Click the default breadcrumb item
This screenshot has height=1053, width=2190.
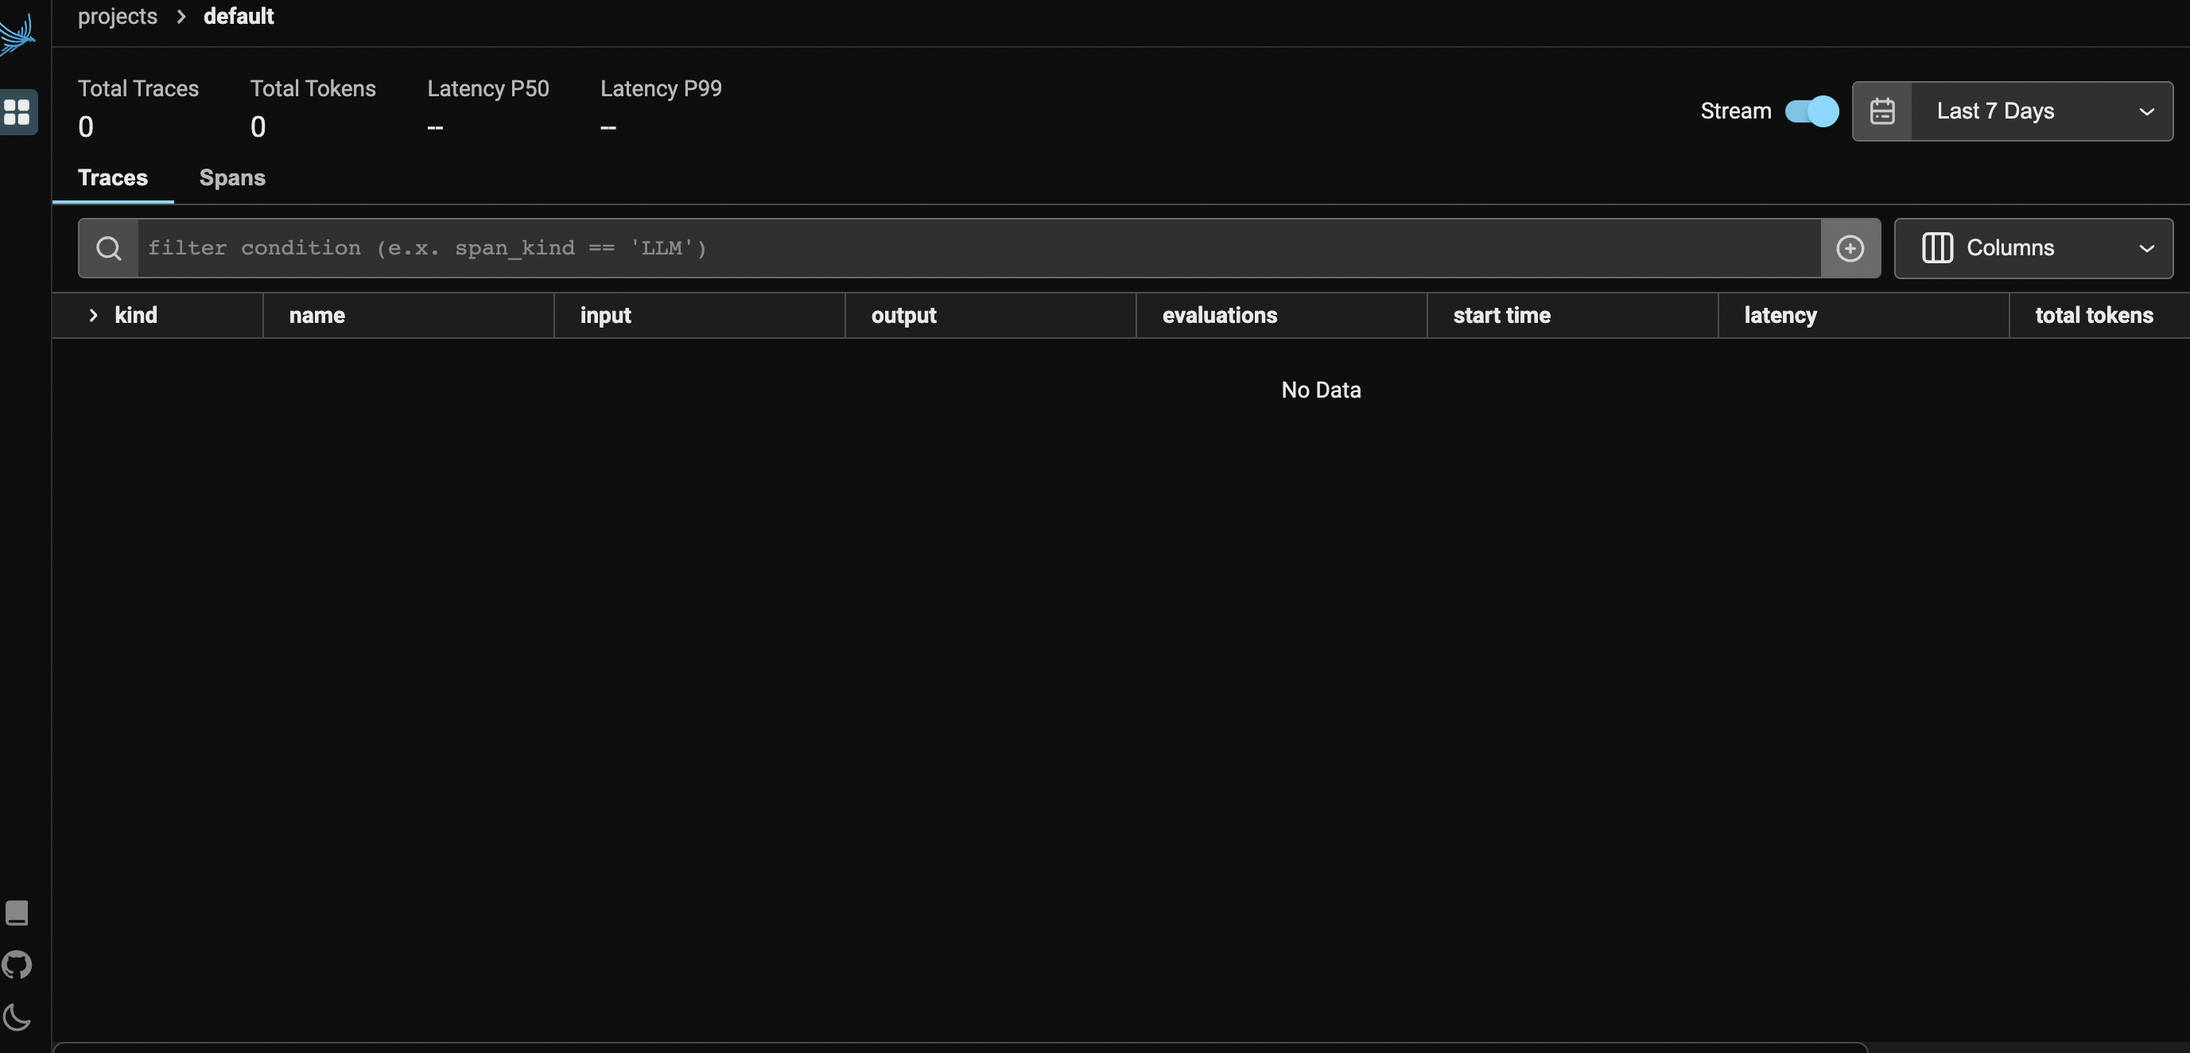click(x=238, y=16)
